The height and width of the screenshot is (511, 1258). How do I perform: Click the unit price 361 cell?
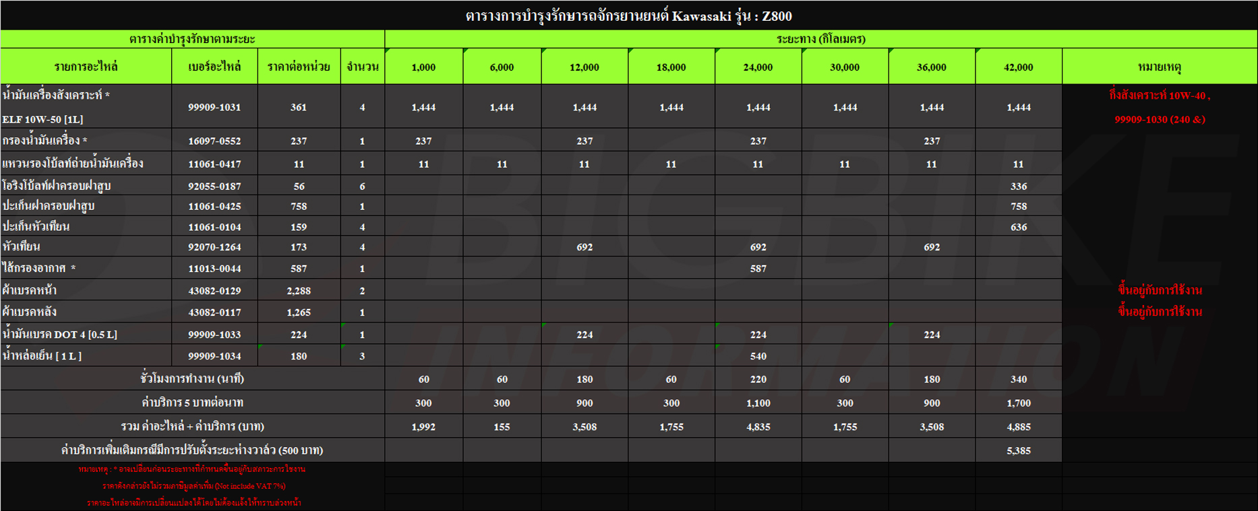point(299,106)
